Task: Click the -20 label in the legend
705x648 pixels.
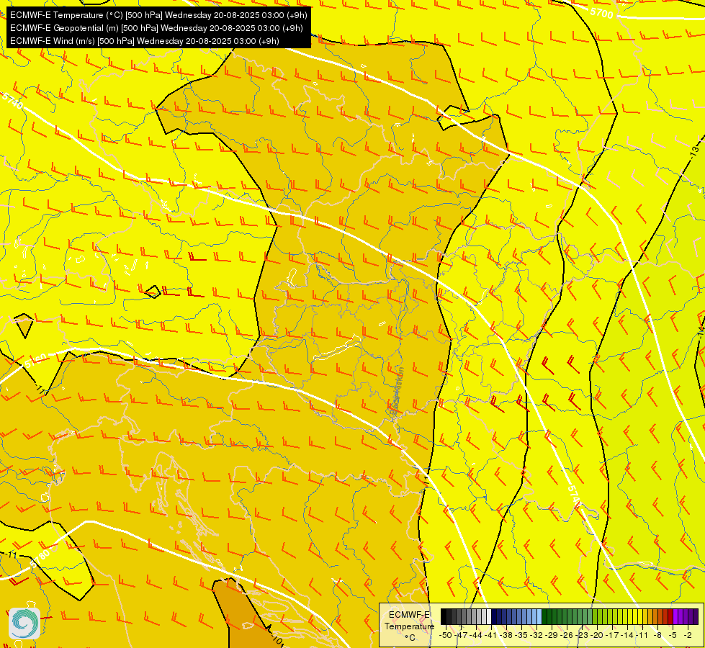Action: point(597,635)
